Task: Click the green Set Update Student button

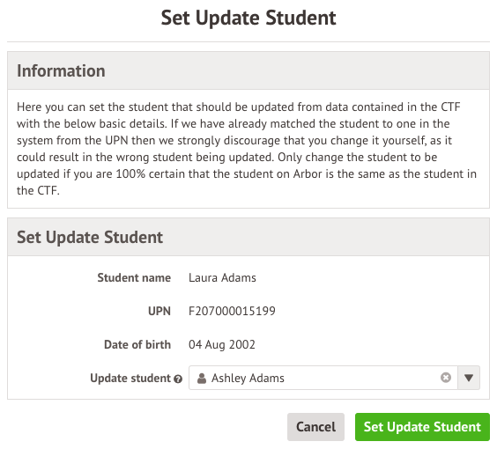Action: click(x=422, y=427)
